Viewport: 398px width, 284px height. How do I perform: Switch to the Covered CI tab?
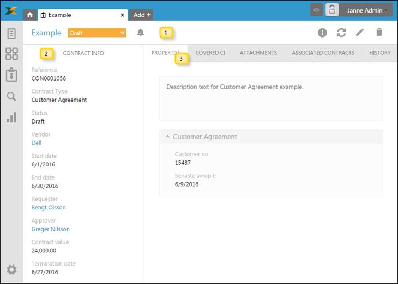[210, 53]
